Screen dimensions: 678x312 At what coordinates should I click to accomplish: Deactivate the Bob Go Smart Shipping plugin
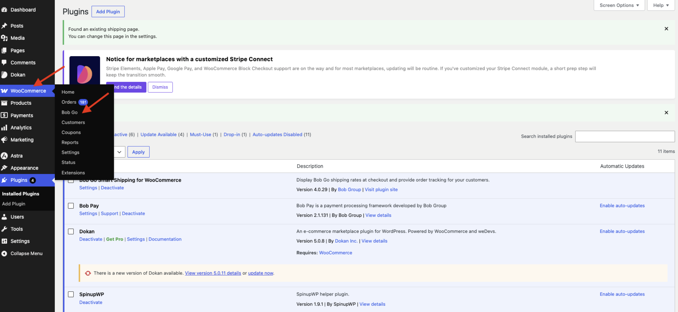(x=112, y=188)
